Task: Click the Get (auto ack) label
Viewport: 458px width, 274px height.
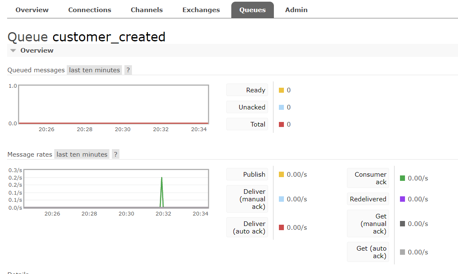Action: (368, 252)
